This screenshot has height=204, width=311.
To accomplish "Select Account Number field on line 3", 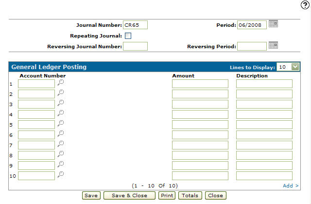I will [36, 104].
